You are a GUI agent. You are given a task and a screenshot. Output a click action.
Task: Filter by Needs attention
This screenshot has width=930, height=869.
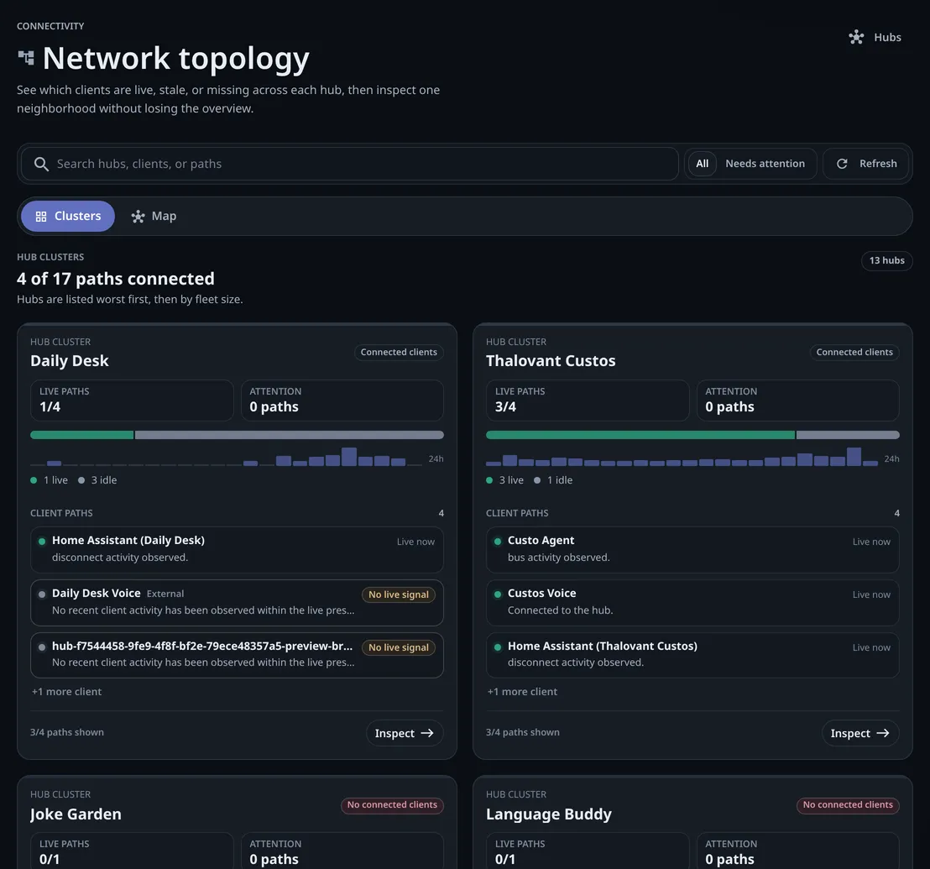(x=765, y=164)
